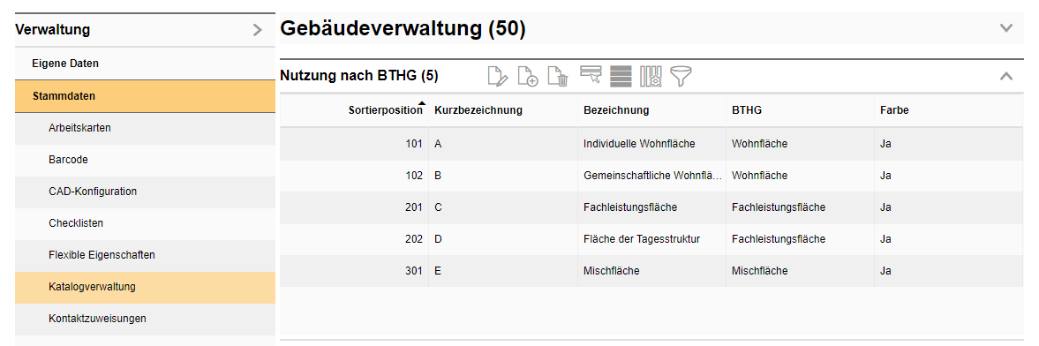Image resolution: width=1039 pixels, height=346 pixels.
Task: Select the Mischfläche table row
Action: (651, 271)
